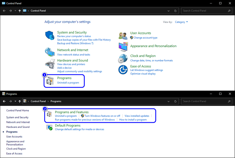Click Control Panel breadcrumb in top window
This screenshot has width=235, height=158.
coord(38,11)
